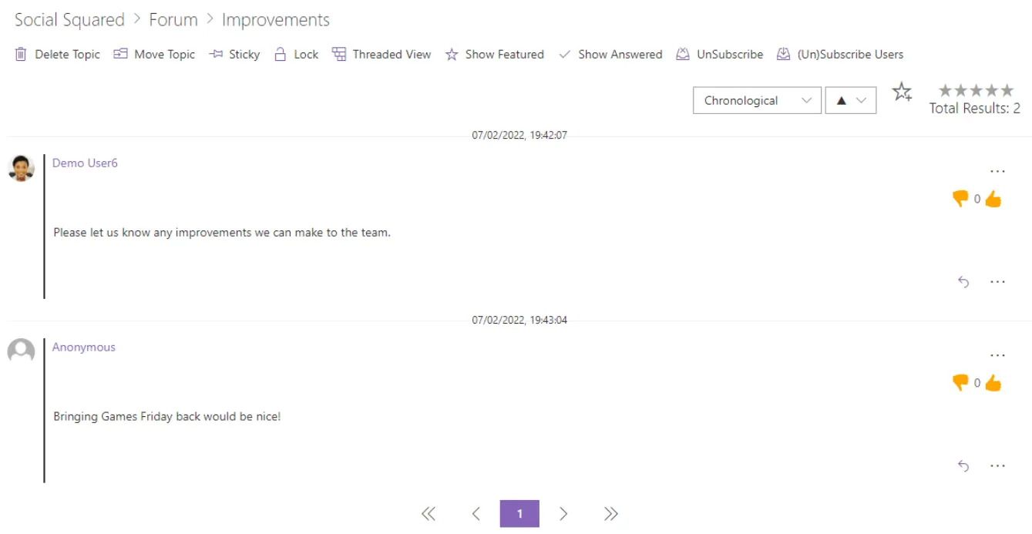Image resolution: width=1032 pixels, height=534 pixels.
Task: Thumbs down the Anonymous post
Action: (x=960, y=382)
